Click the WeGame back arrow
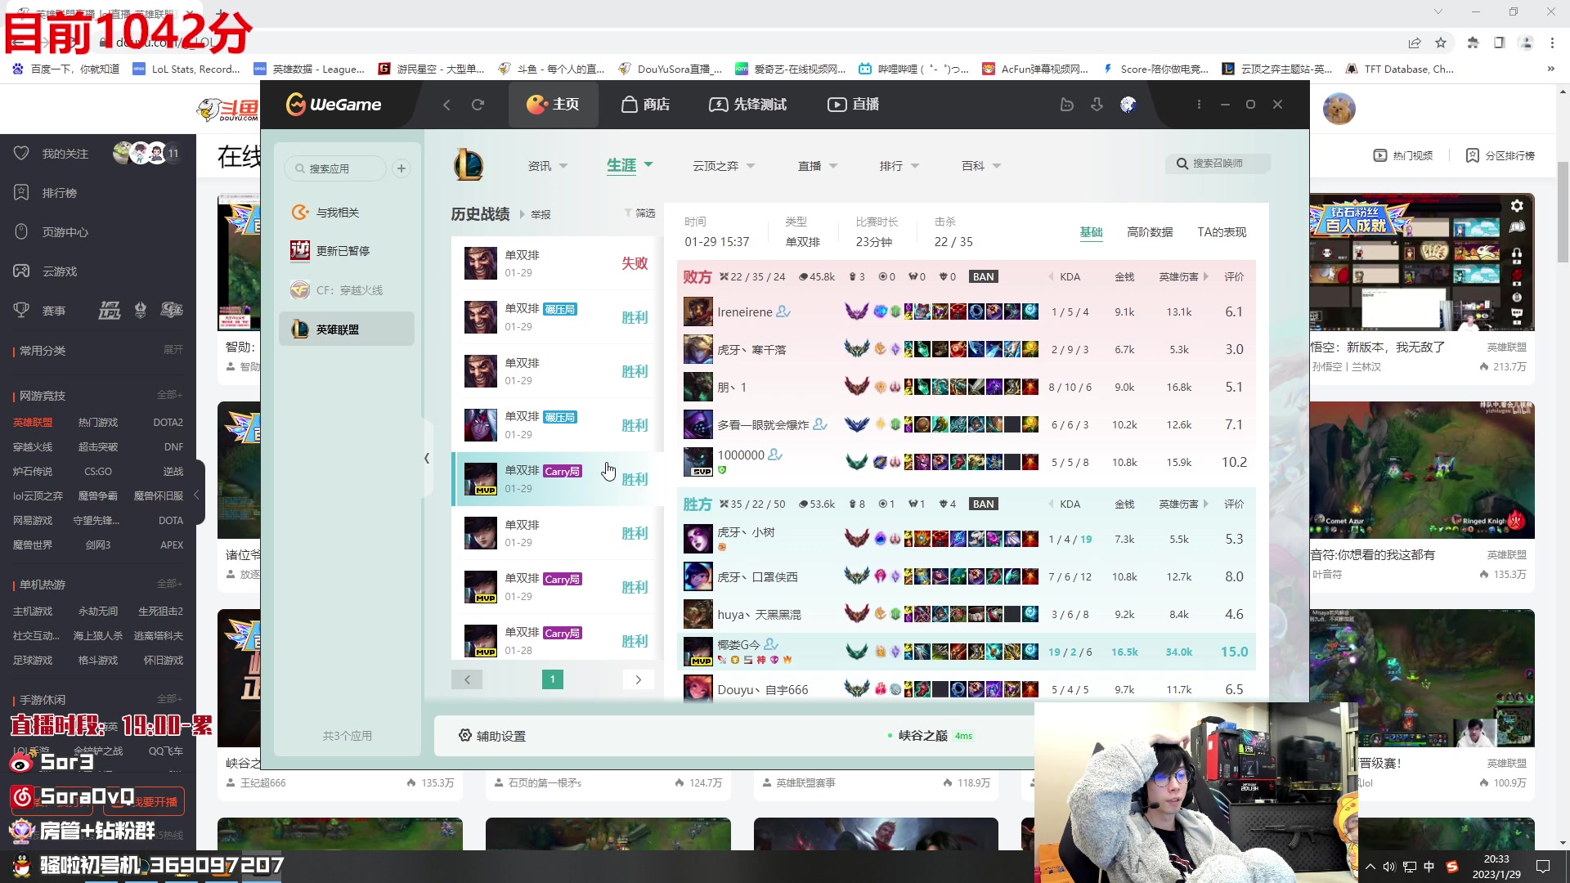 446,105
